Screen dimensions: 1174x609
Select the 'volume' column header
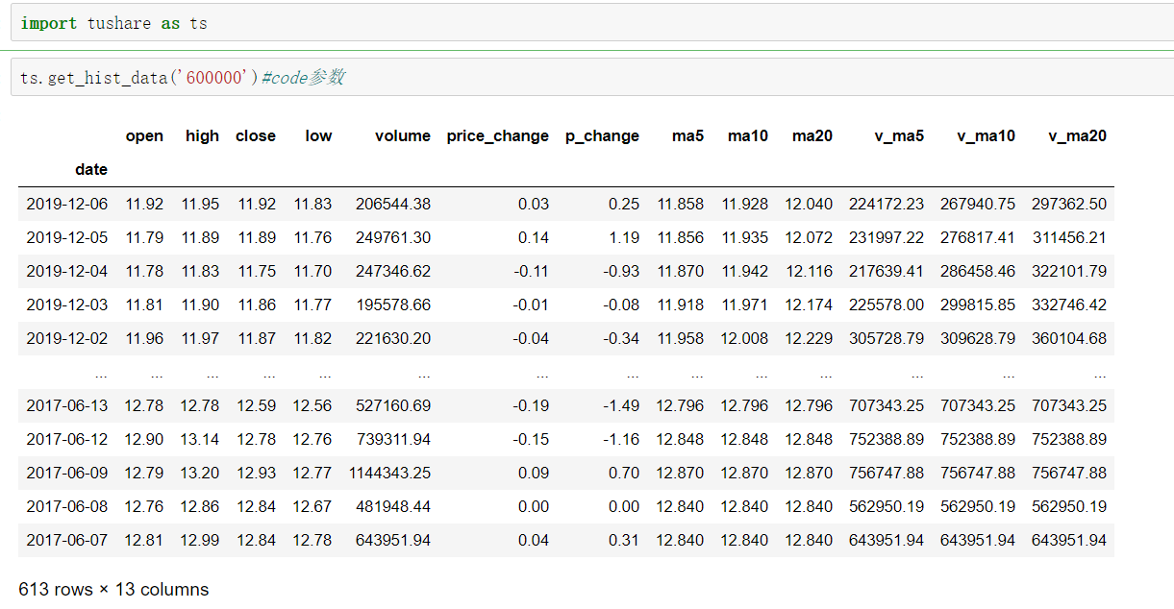pyautogui.click(x=402, y=135)
